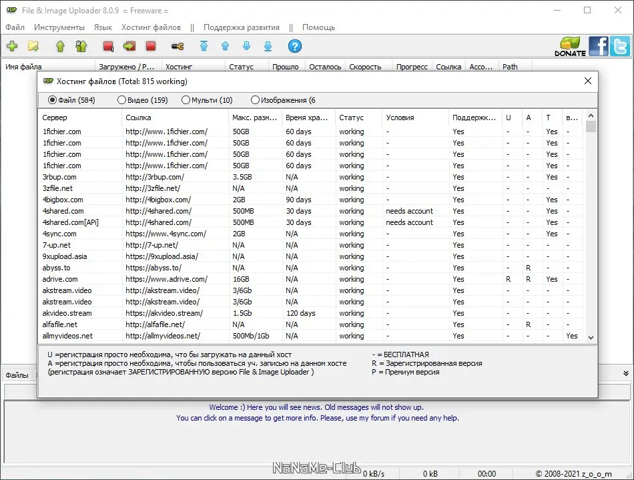
Task: Click the Facebook icon near DONATE
Action: [597, 46]
